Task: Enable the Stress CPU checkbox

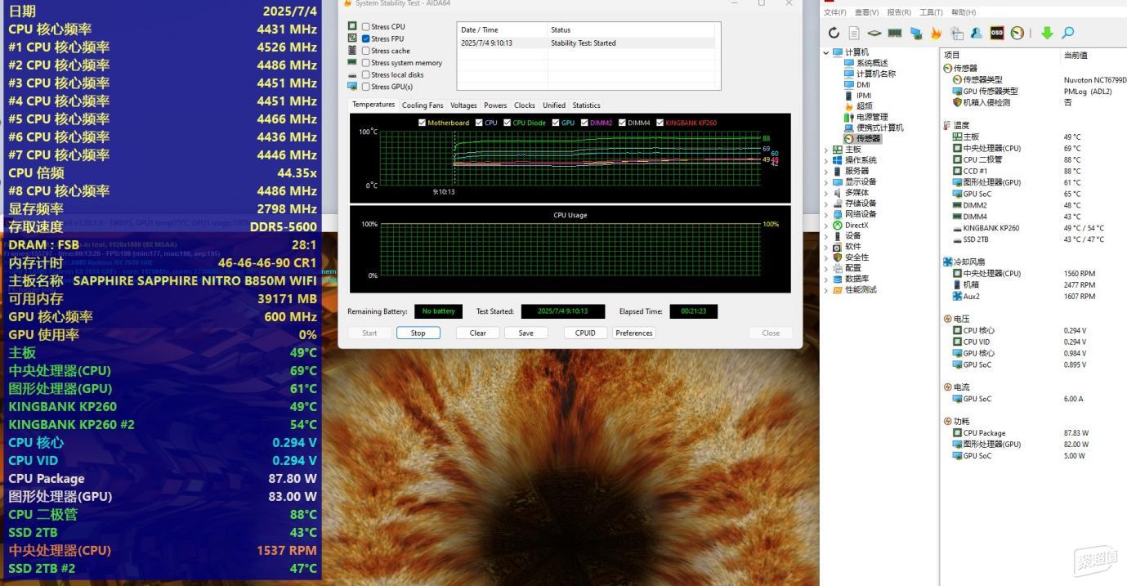Action: (x=365, y=27)
